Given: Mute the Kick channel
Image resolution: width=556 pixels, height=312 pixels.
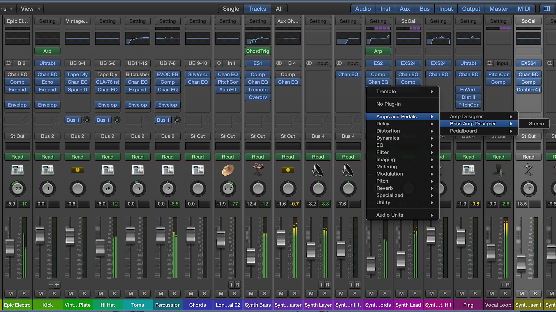Looking at the screenshot, I should (41, 294).
